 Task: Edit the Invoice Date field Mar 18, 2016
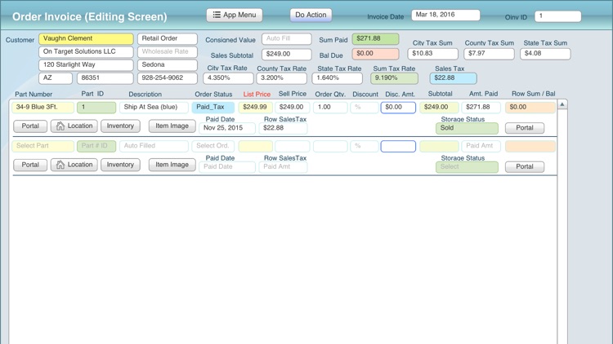tap(445, 15)
